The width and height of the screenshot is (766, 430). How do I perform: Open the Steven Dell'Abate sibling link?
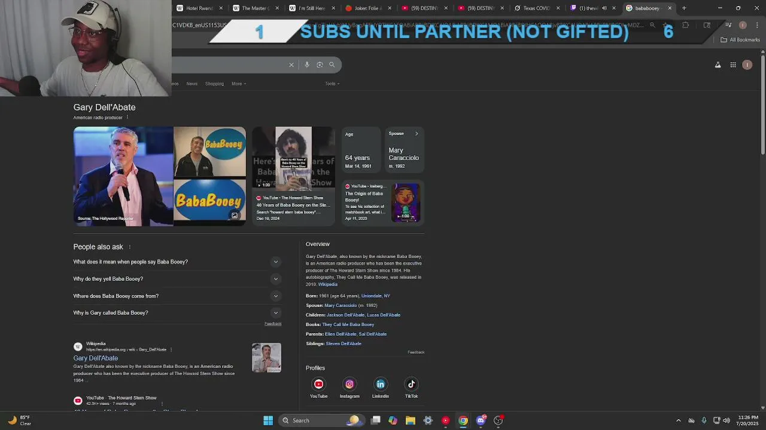point(344,343)
